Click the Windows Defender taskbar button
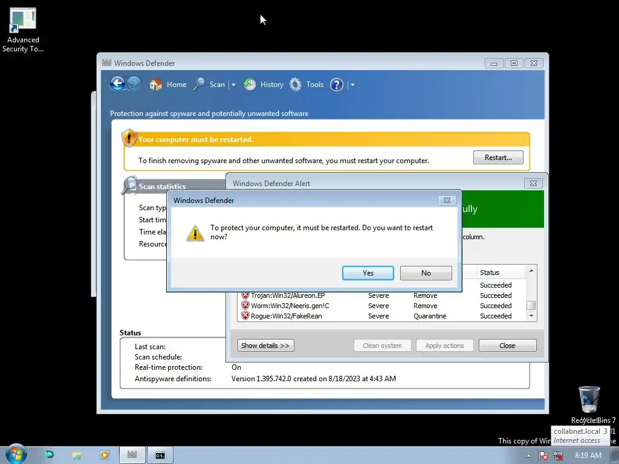Image resolution: width=619 pixels, height=464 pixels. tap(132, 455)
